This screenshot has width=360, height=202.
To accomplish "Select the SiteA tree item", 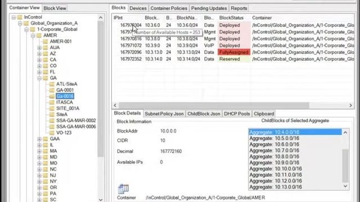I will [x=62, y=114].
